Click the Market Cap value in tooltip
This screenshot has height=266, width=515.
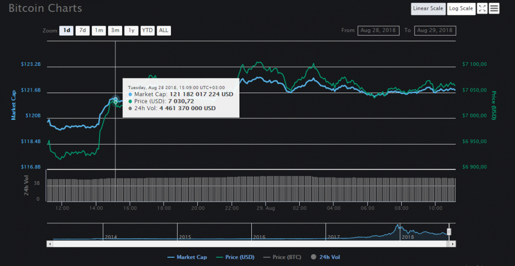point(201,94)
